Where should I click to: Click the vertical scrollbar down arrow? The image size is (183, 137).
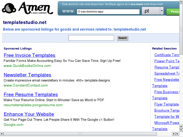point(181,130)
